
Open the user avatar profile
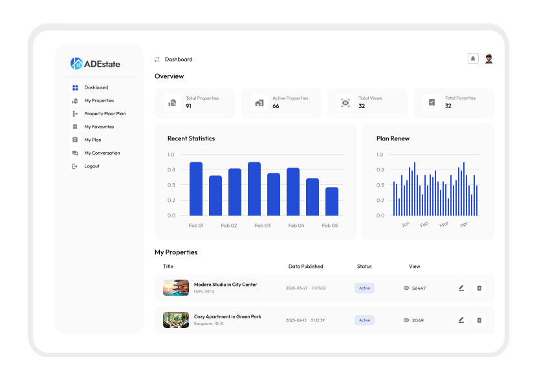tap(488, 59)
